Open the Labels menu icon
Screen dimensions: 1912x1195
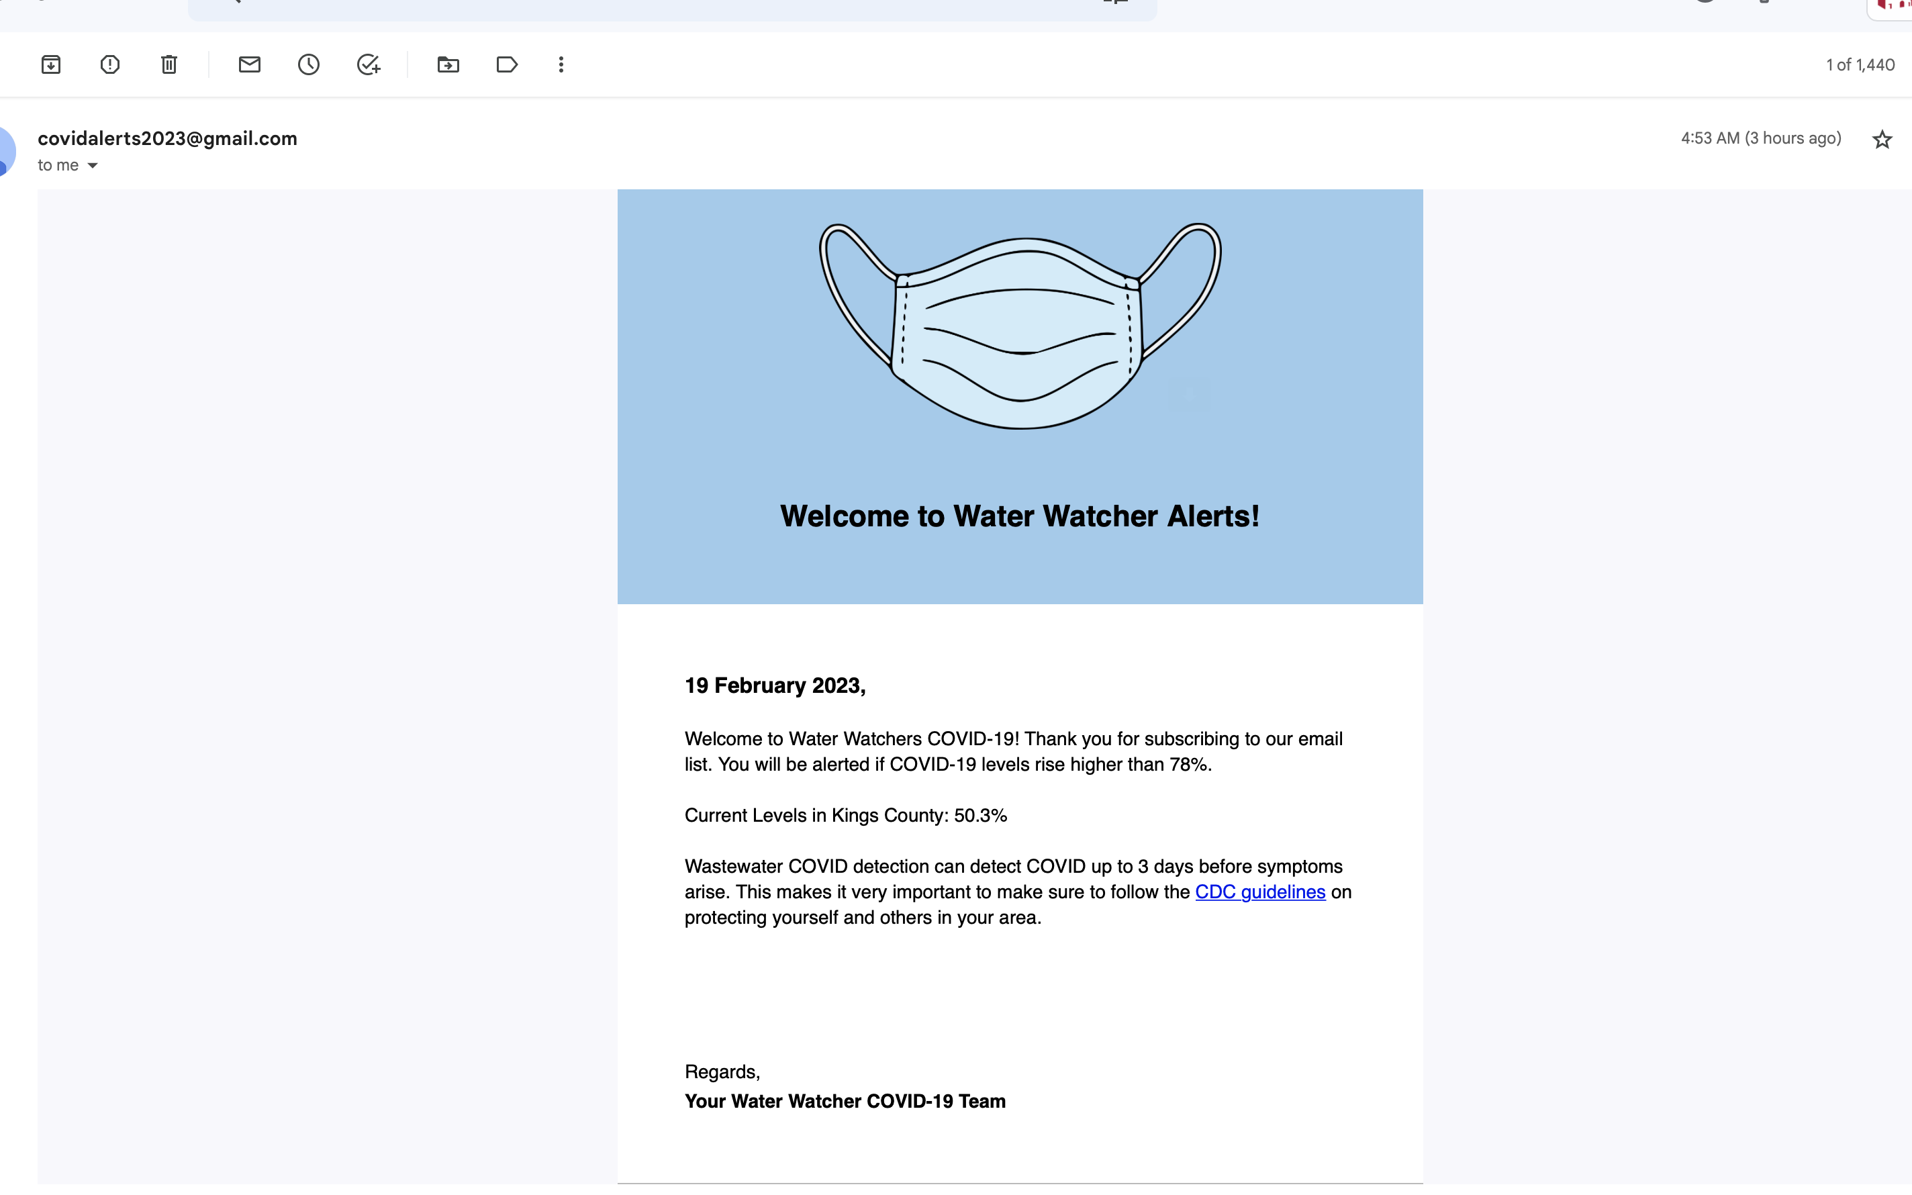click(x=506, y=65)
